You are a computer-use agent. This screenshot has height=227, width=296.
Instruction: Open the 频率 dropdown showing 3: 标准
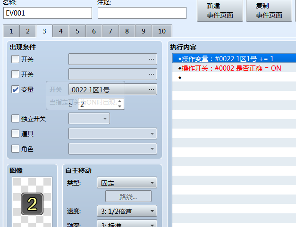127,224
